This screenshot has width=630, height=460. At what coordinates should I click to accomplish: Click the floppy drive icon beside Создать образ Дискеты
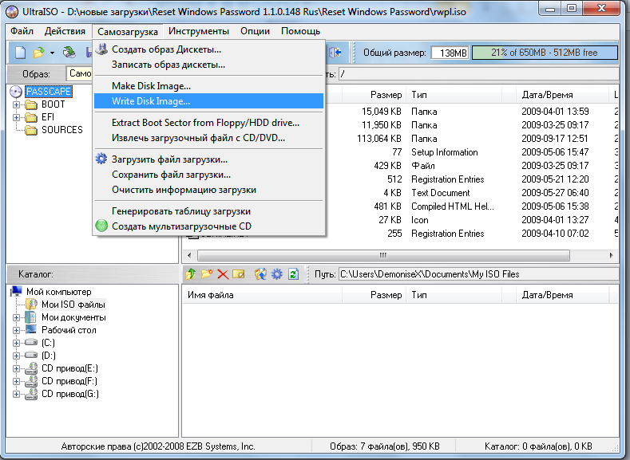tap(101, 49)
